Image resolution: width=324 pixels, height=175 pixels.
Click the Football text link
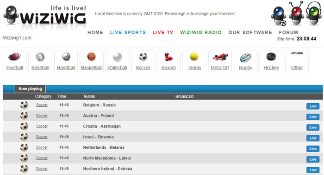[14, 68]
